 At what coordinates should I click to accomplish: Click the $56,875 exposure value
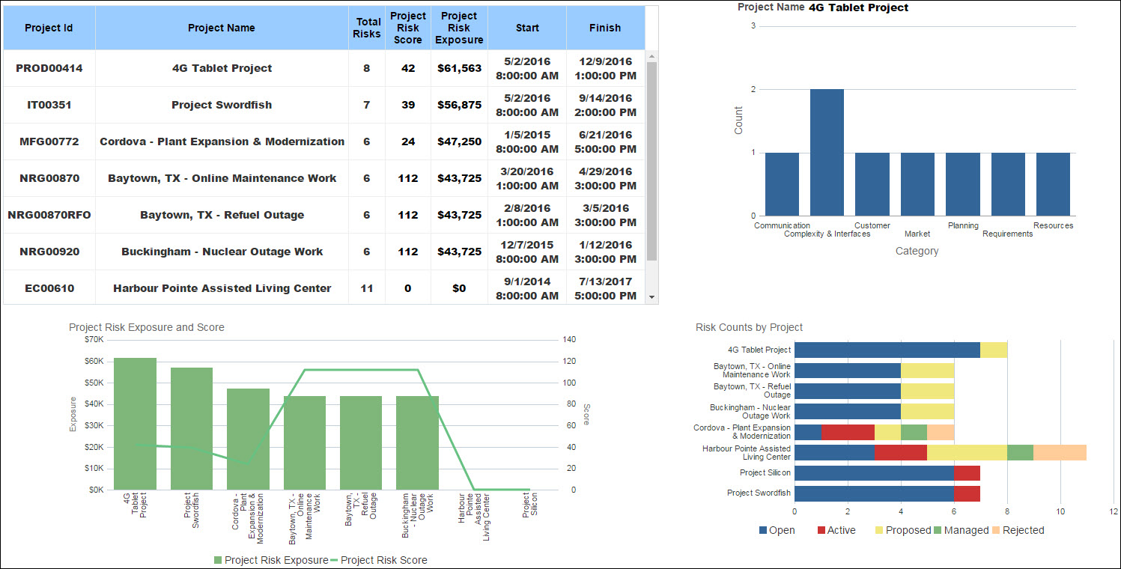point(459,105)
